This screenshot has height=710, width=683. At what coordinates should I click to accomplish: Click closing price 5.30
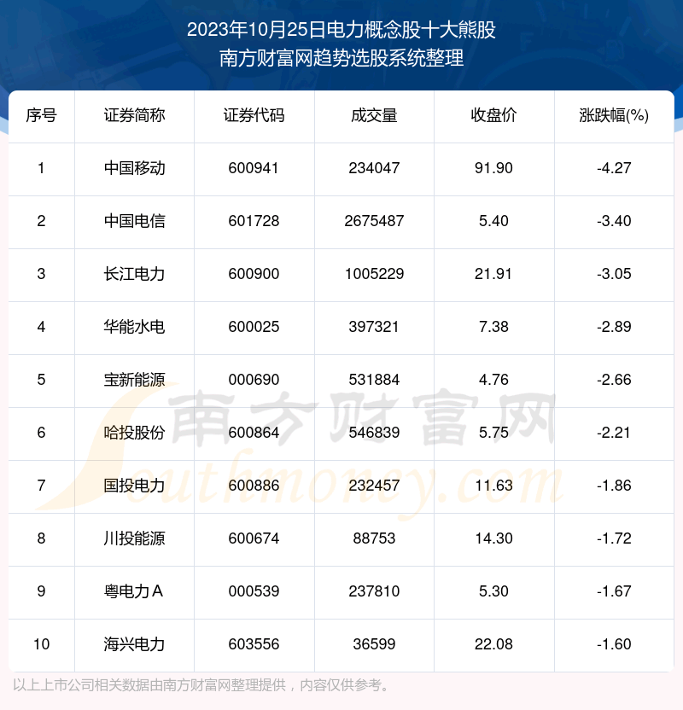[x=493, y=591]
